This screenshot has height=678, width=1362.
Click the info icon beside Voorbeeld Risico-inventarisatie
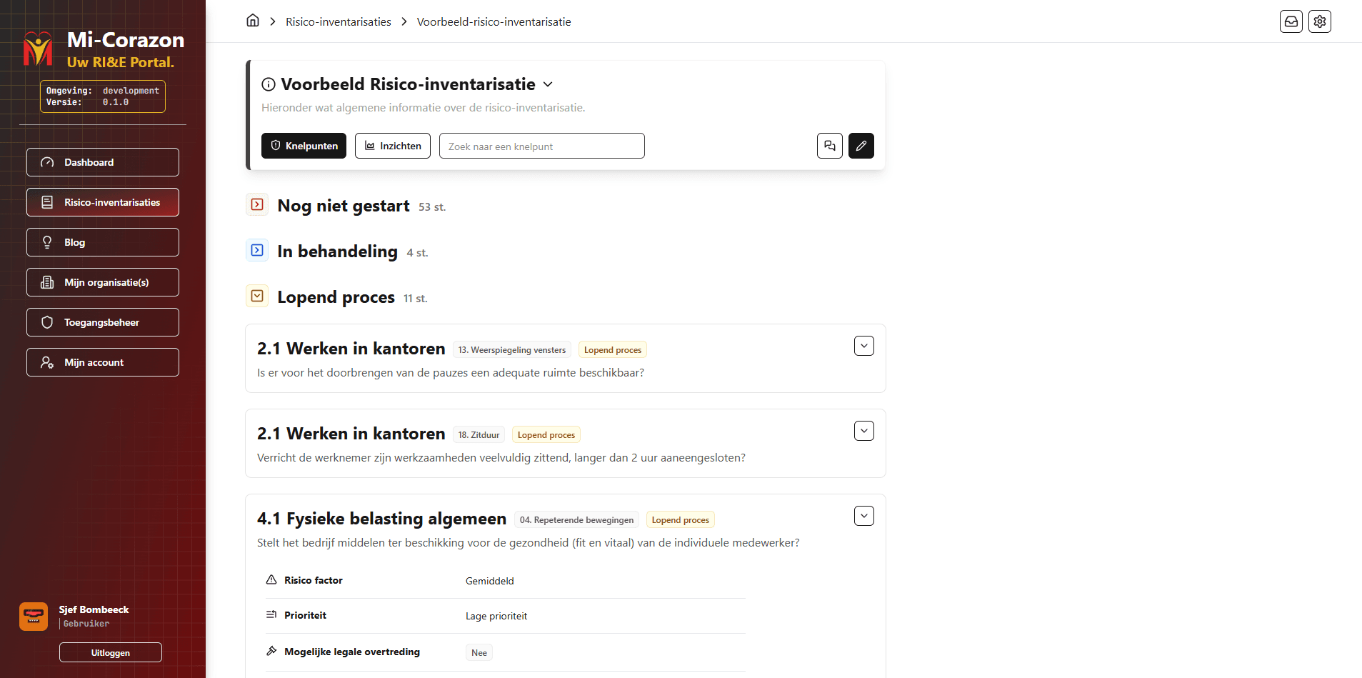pos(269,84)
